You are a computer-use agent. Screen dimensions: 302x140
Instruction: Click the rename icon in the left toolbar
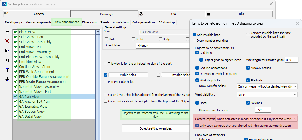coord(7,60)
